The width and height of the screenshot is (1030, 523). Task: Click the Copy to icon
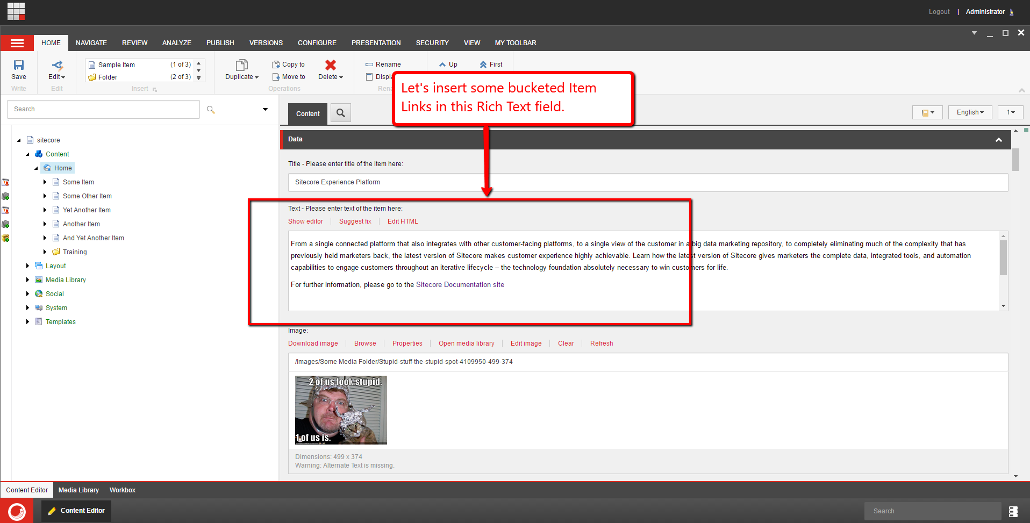(x=276, y=65)
